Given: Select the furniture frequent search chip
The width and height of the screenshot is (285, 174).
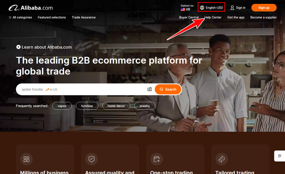Looking at the screenshot, I should (x=87, y=106).
